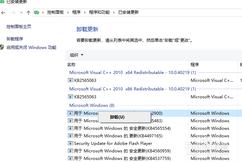
Task: Select 已安装更新 breadcrumb in address bar
Action: 129,12
